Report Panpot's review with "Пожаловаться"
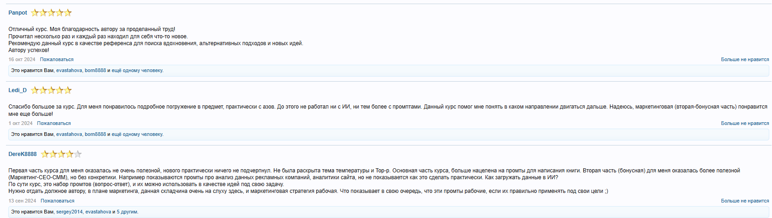772x218 pixels. (x=57, y=60)
